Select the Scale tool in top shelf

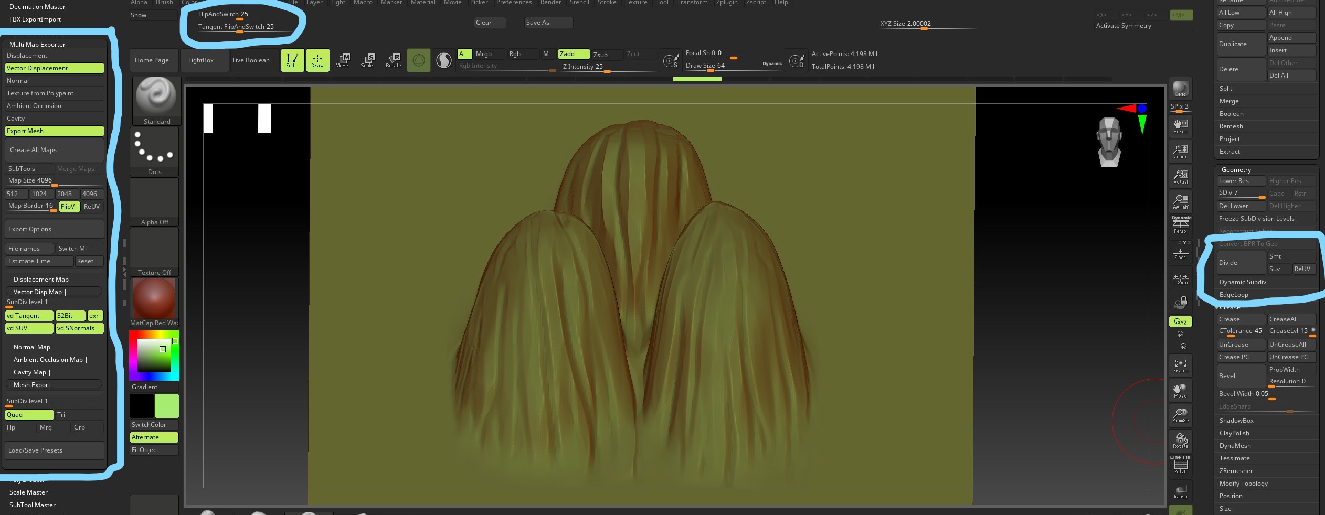coord(367,60)
